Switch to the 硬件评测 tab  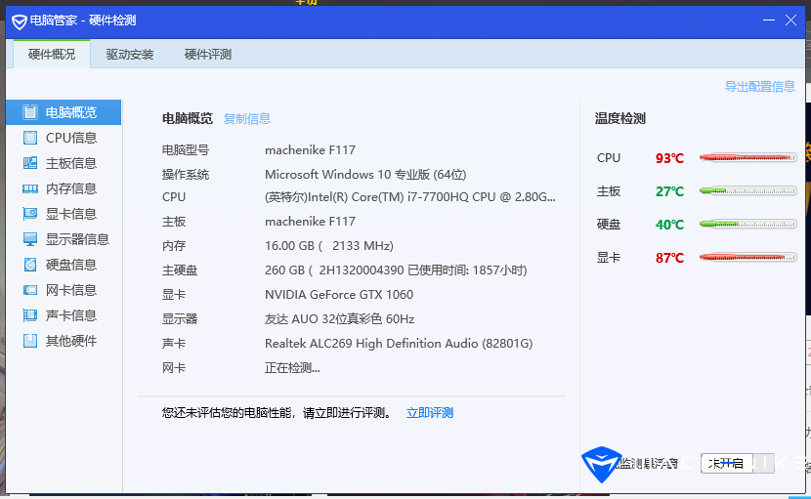click(x=208, y=55)
